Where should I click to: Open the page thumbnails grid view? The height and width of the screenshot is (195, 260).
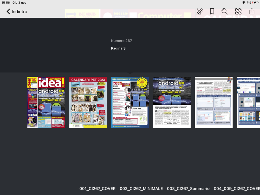click(x=238, y=11)
